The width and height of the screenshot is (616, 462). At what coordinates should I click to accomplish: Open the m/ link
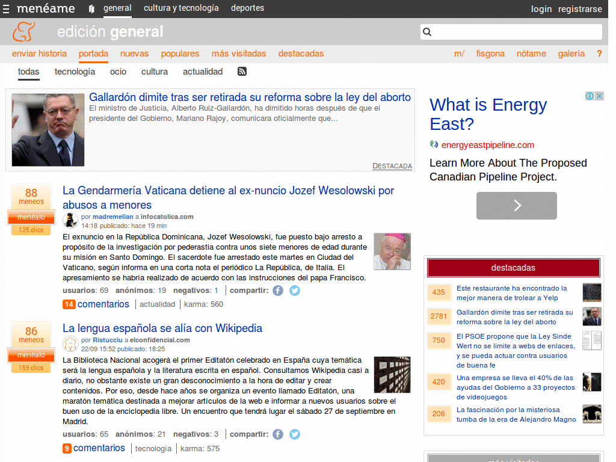tap(459, 54)
